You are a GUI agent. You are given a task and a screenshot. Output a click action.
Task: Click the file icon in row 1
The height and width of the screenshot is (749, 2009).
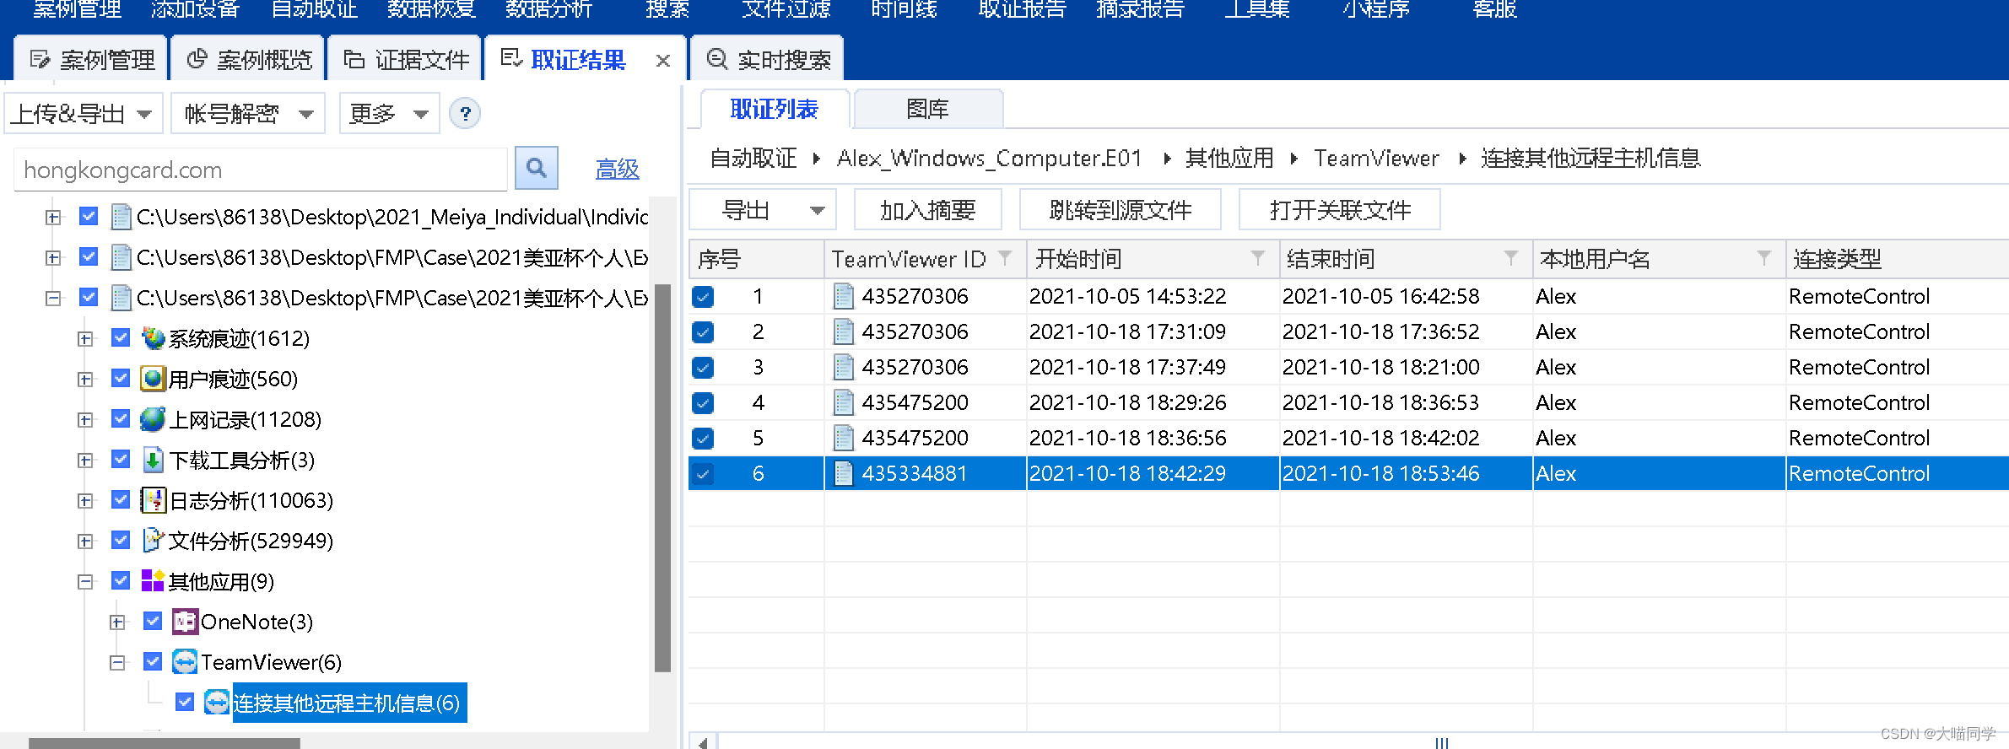tap(843, 296)
